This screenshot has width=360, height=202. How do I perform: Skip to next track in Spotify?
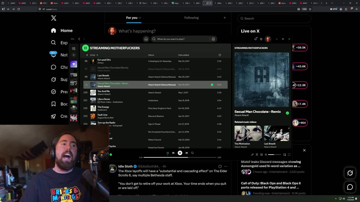tap(186, 153)
